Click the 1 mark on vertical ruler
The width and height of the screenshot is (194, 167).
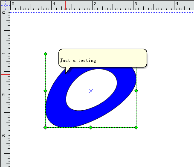click(4, 53)
